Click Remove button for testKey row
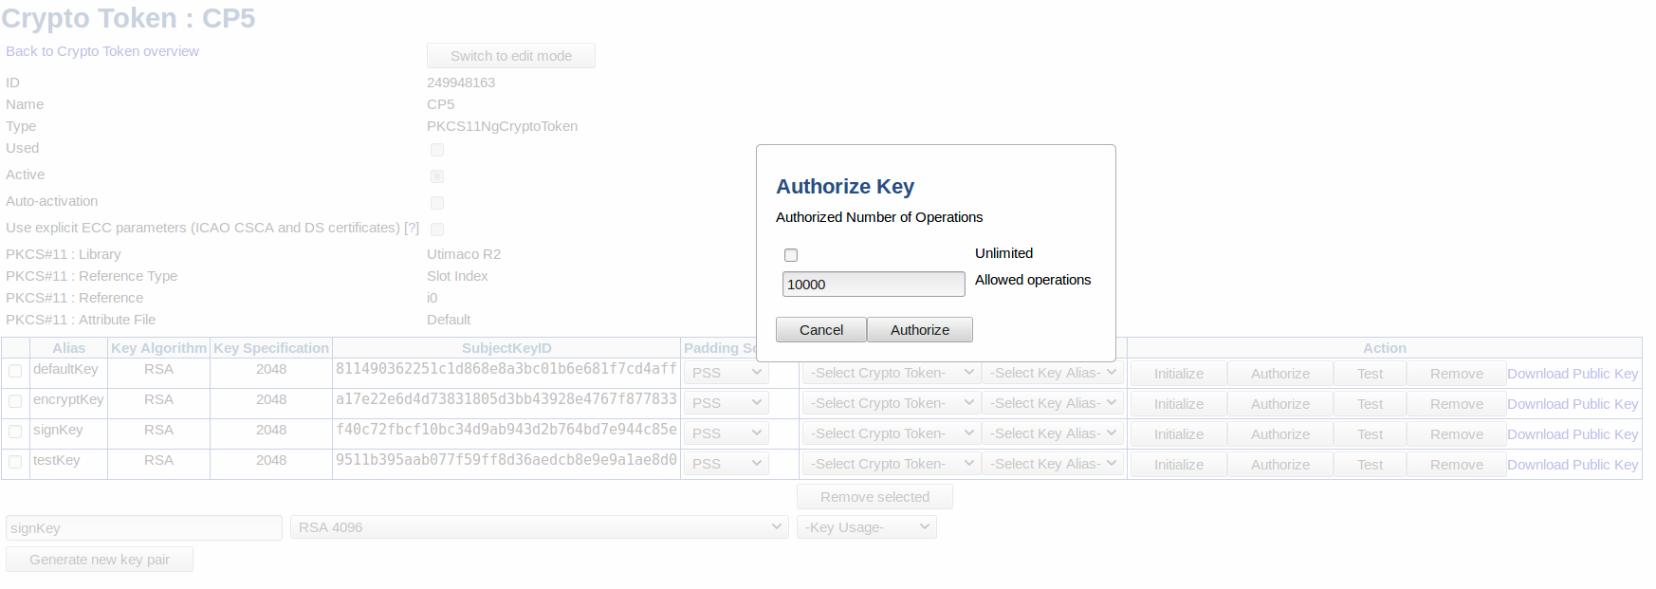 (x=1456, y=465)
